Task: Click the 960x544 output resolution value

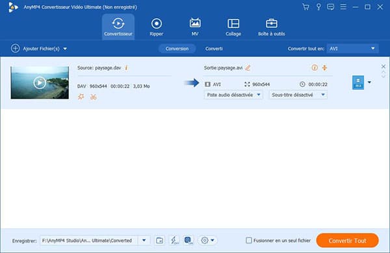Action: (261, 84)
